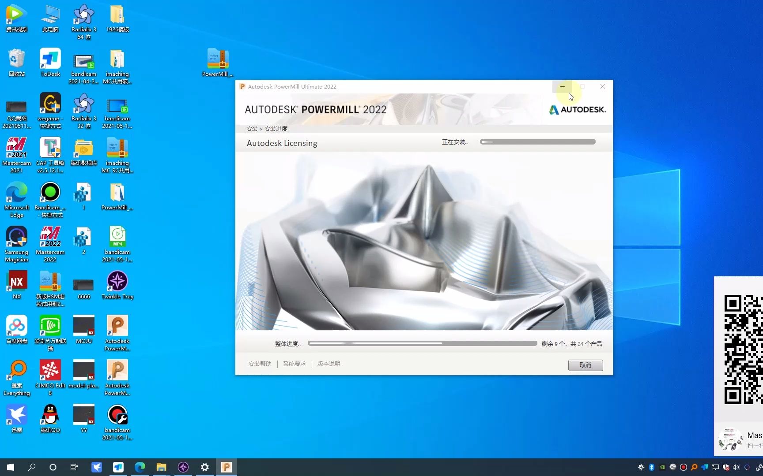Open 腾讯视频 desktop shortcut
Screen dimensions: 763x476
tap(16, 18)
